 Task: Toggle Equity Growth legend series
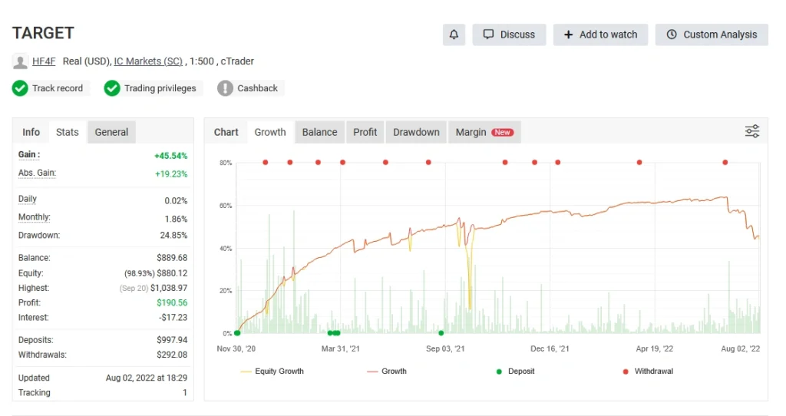tap(272, 371)
